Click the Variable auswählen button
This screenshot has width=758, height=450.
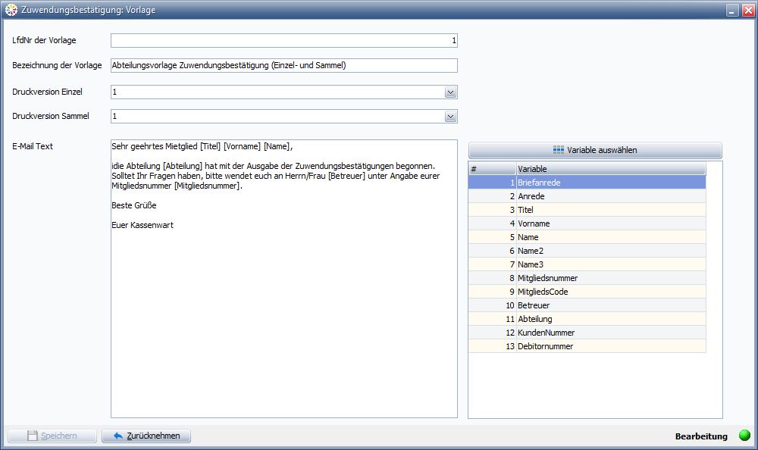pyautogui.click(x=595, y=150)
